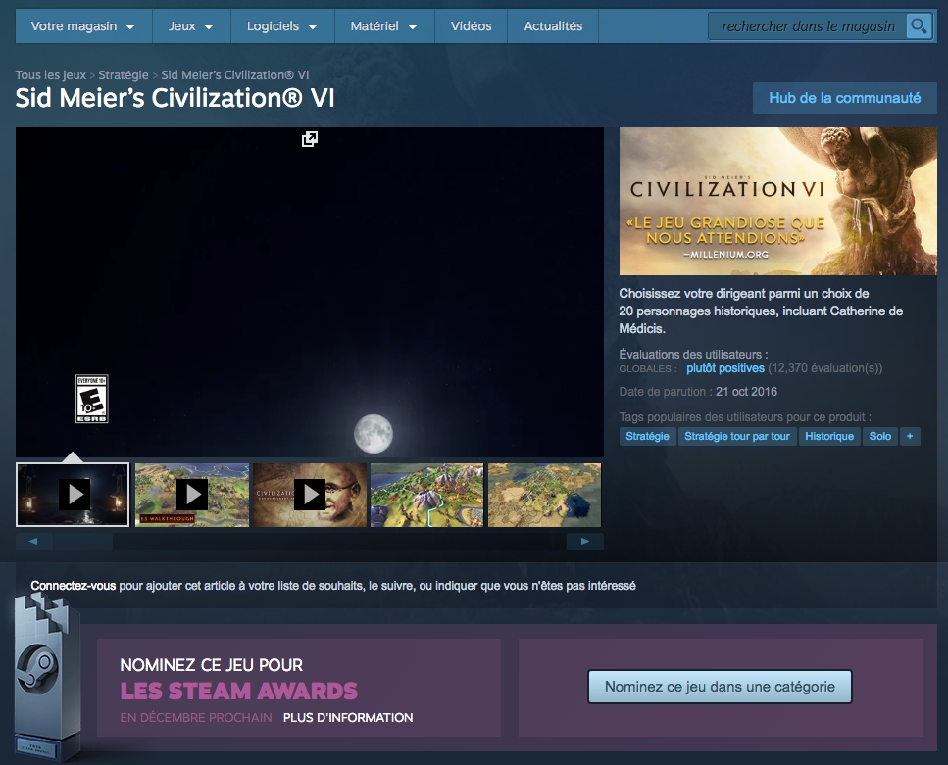
Task: Select the mountain landscape screenshot thumbnail
Action: tap(426, 495)
